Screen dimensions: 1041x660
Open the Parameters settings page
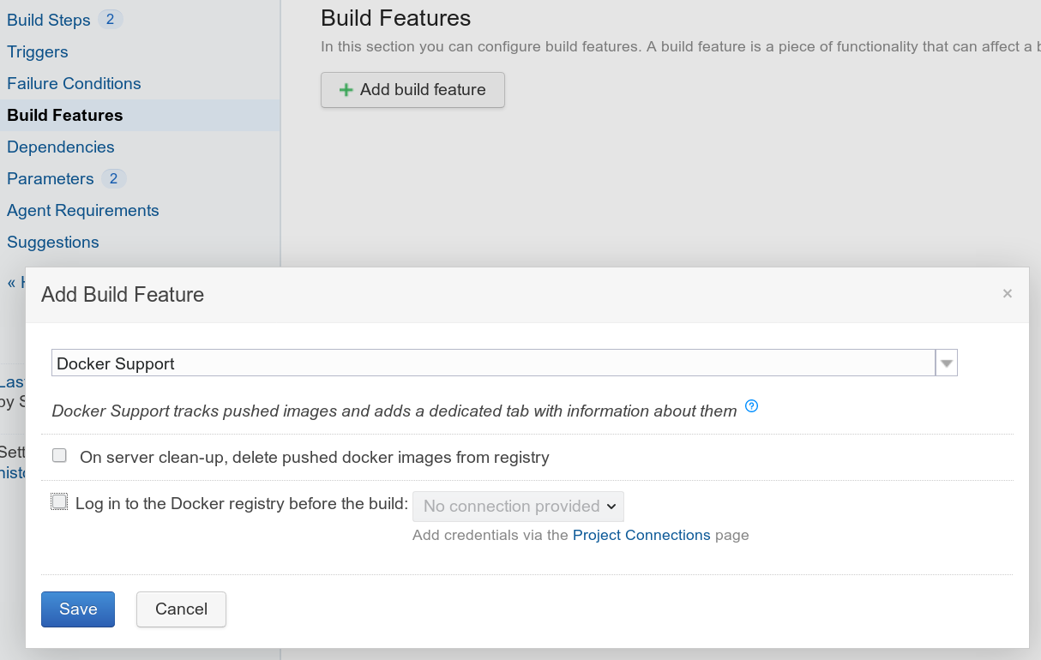coord(51,178)
